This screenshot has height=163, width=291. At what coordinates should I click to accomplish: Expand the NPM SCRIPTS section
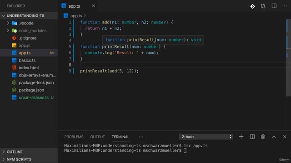coord(29,159)
